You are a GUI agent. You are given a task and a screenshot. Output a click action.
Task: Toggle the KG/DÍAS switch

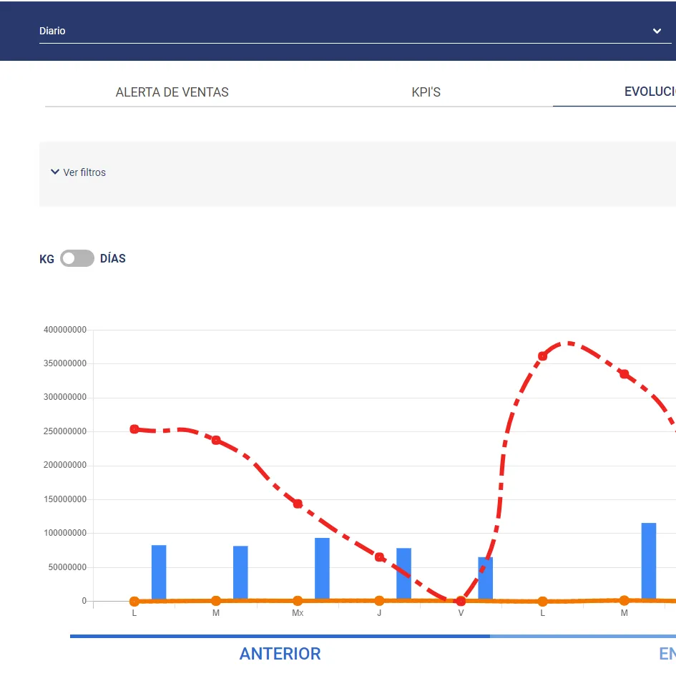77,258
